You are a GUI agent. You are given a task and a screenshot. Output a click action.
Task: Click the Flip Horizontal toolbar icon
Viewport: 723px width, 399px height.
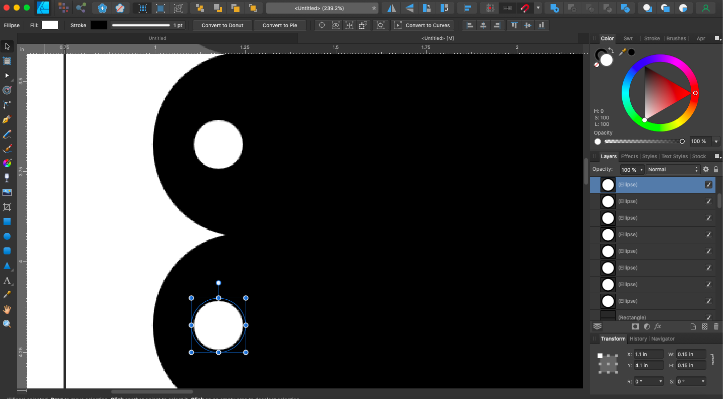pyautogui.click(x=392, y=8)
